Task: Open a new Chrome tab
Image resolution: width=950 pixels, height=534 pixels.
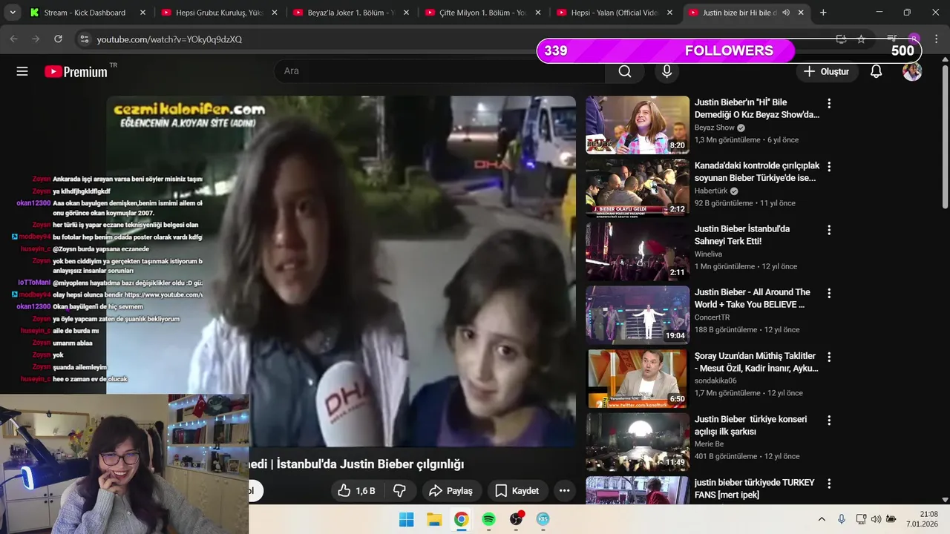Action: (x=823, y=13)
